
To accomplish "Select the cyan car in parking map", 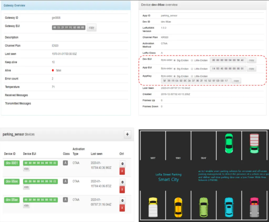I will 229,207.
